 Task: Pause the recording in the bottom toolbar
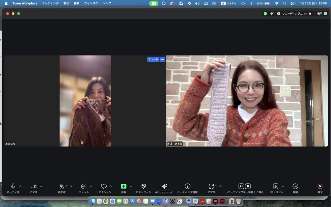[x=241, y=186]
